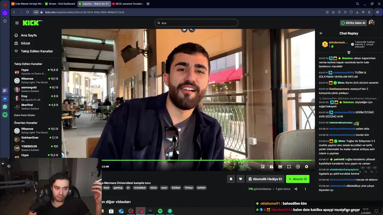Switch to the Suleyhan Watch the VOD tab
Viewport: 383px width, 215px height.
click(x=94, y=4)
